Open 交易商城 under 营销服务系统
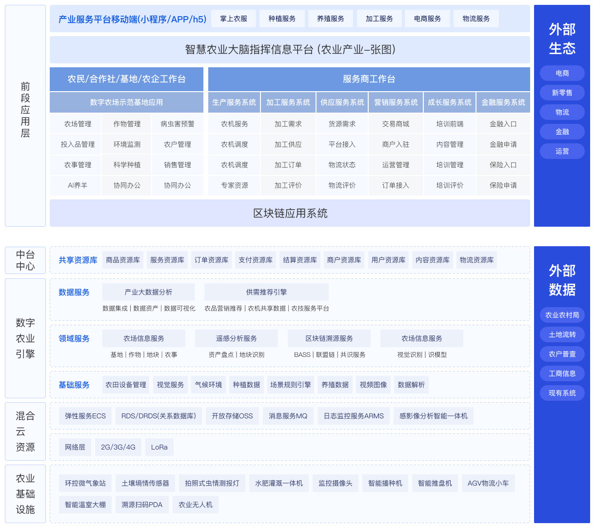 (x=396, y=124)
